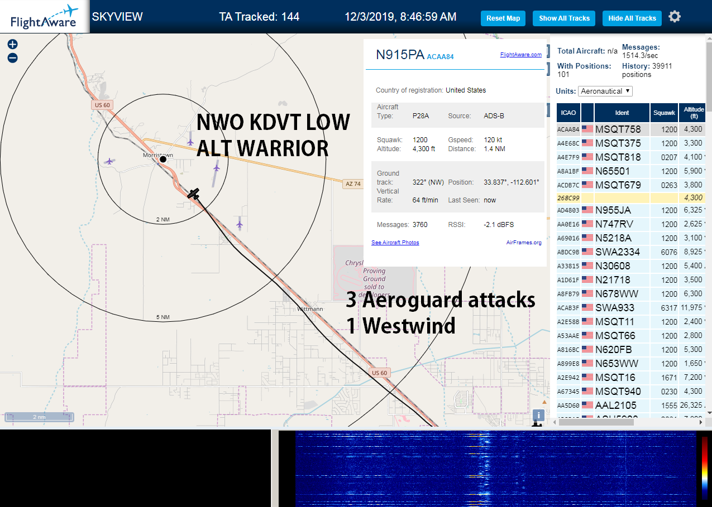The image size is (712, 507).
Task: Click the horizontal scrollbar right arrow
Action: [x=702, y=422]
